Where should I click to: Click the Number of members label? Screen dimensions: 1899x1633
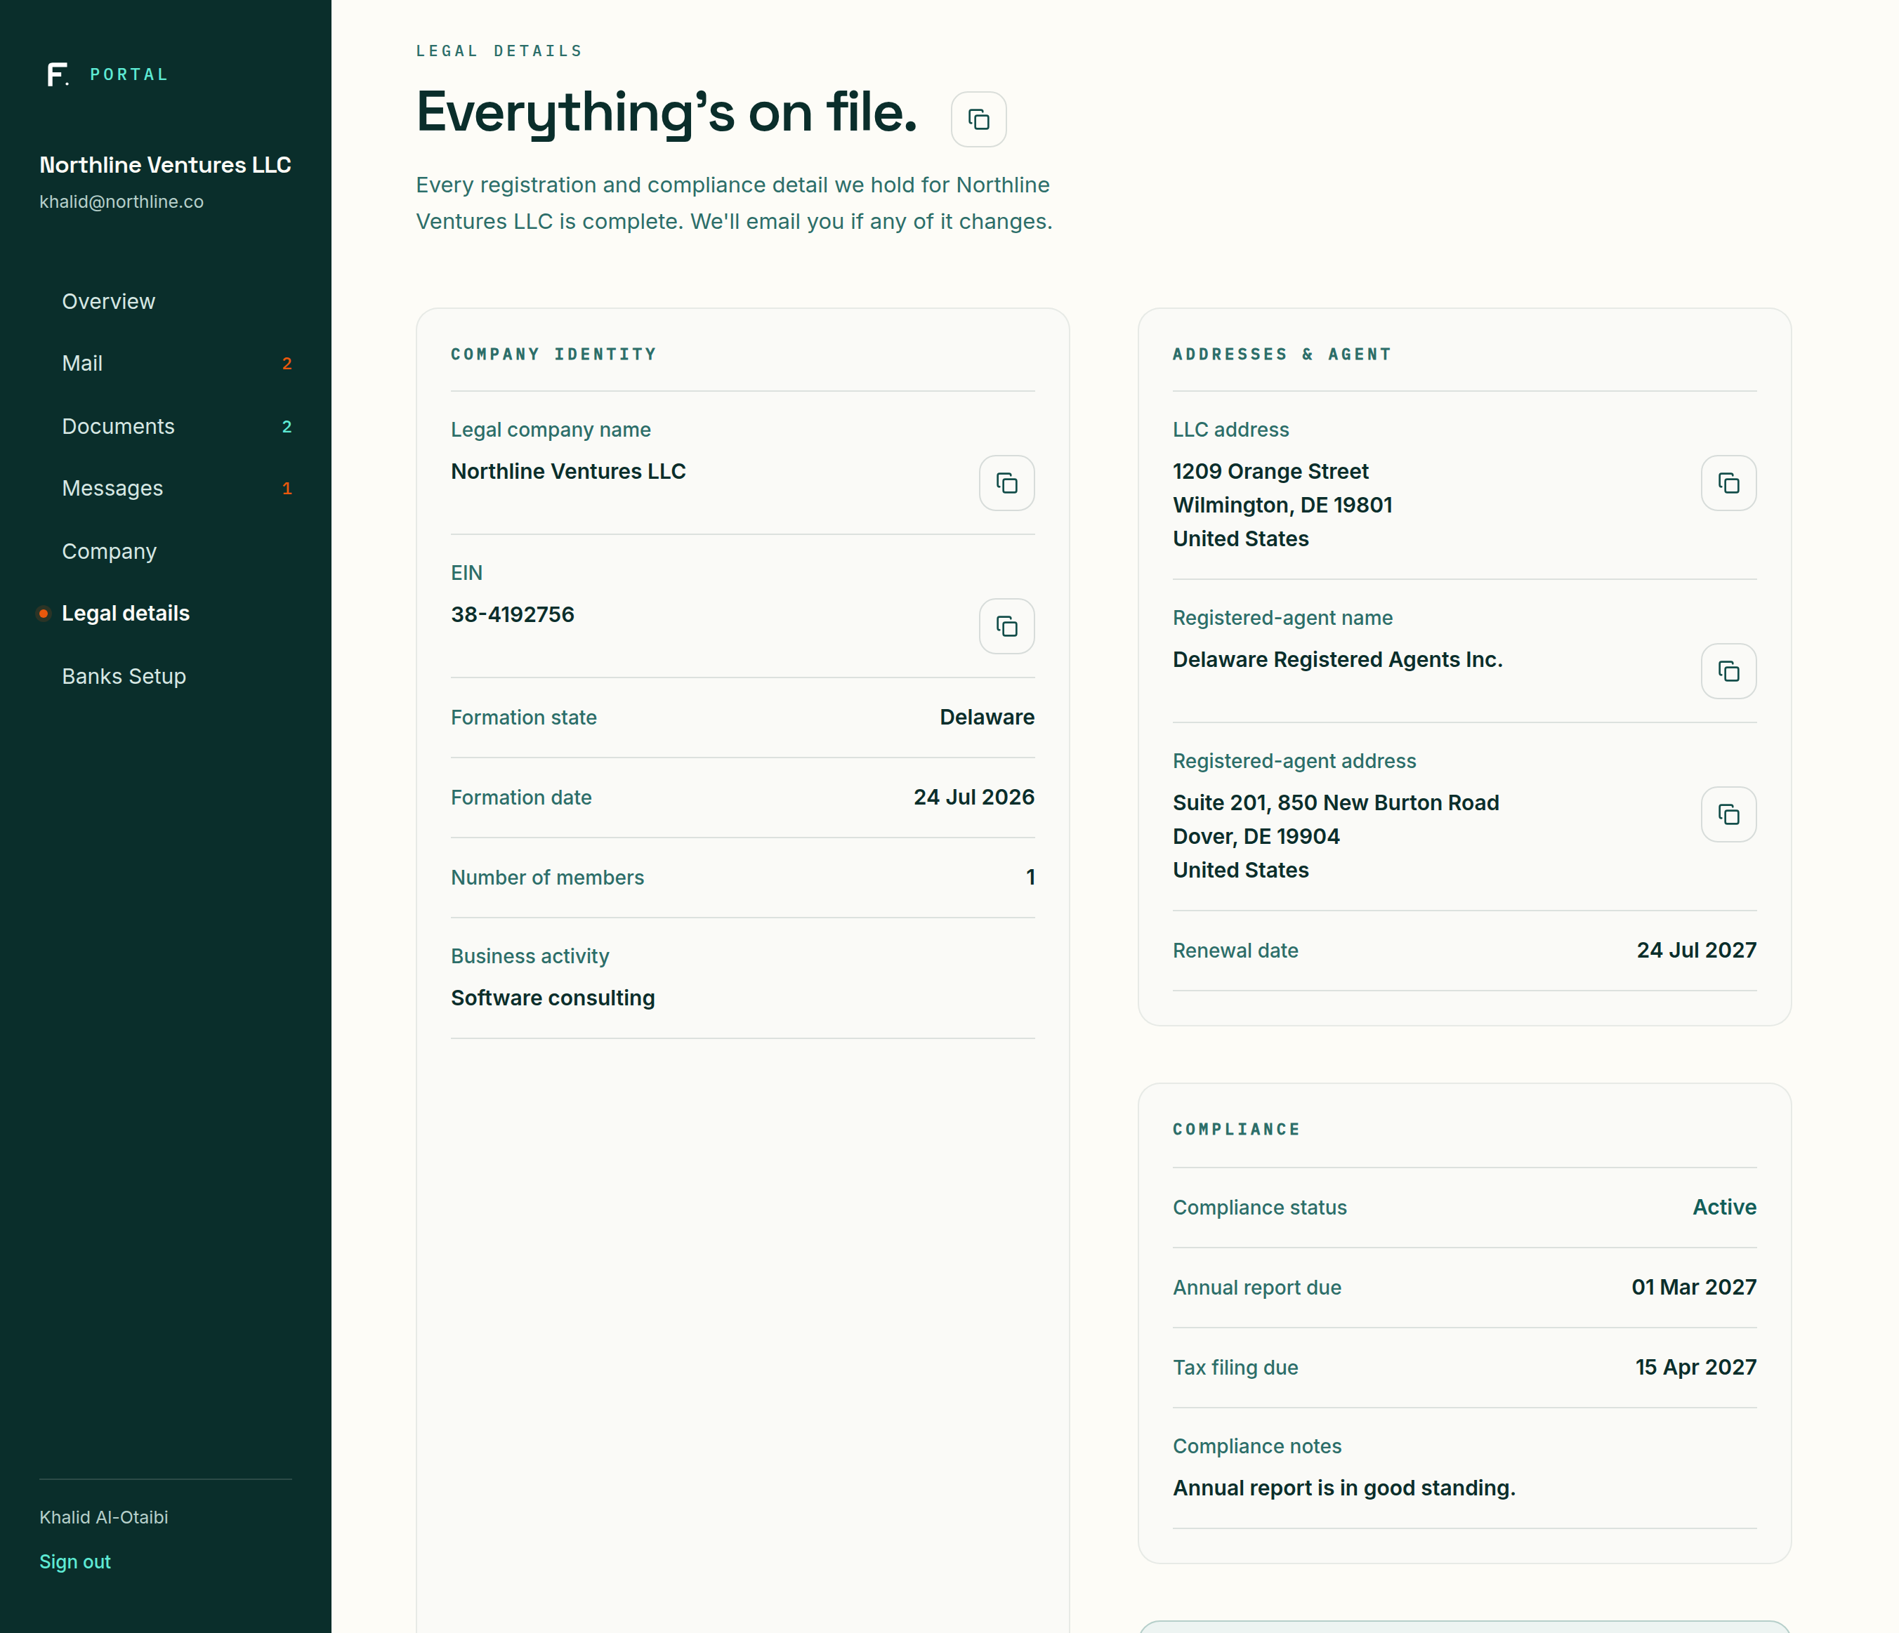pos(547,878)
